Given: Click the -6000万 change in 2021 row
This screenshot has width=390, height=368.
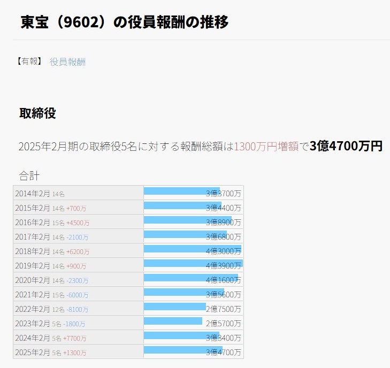Looking at the screenshot, I should (x=77, y=295).
